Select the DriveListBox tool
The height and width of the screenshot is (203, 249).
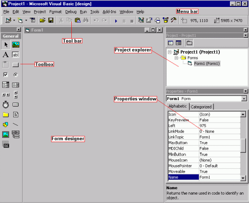[16, 104]
